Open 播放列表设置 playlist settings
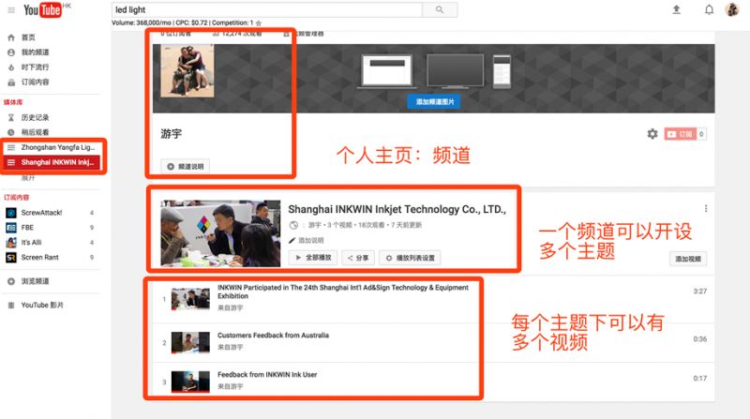750x419 pixels. (410, 258)
